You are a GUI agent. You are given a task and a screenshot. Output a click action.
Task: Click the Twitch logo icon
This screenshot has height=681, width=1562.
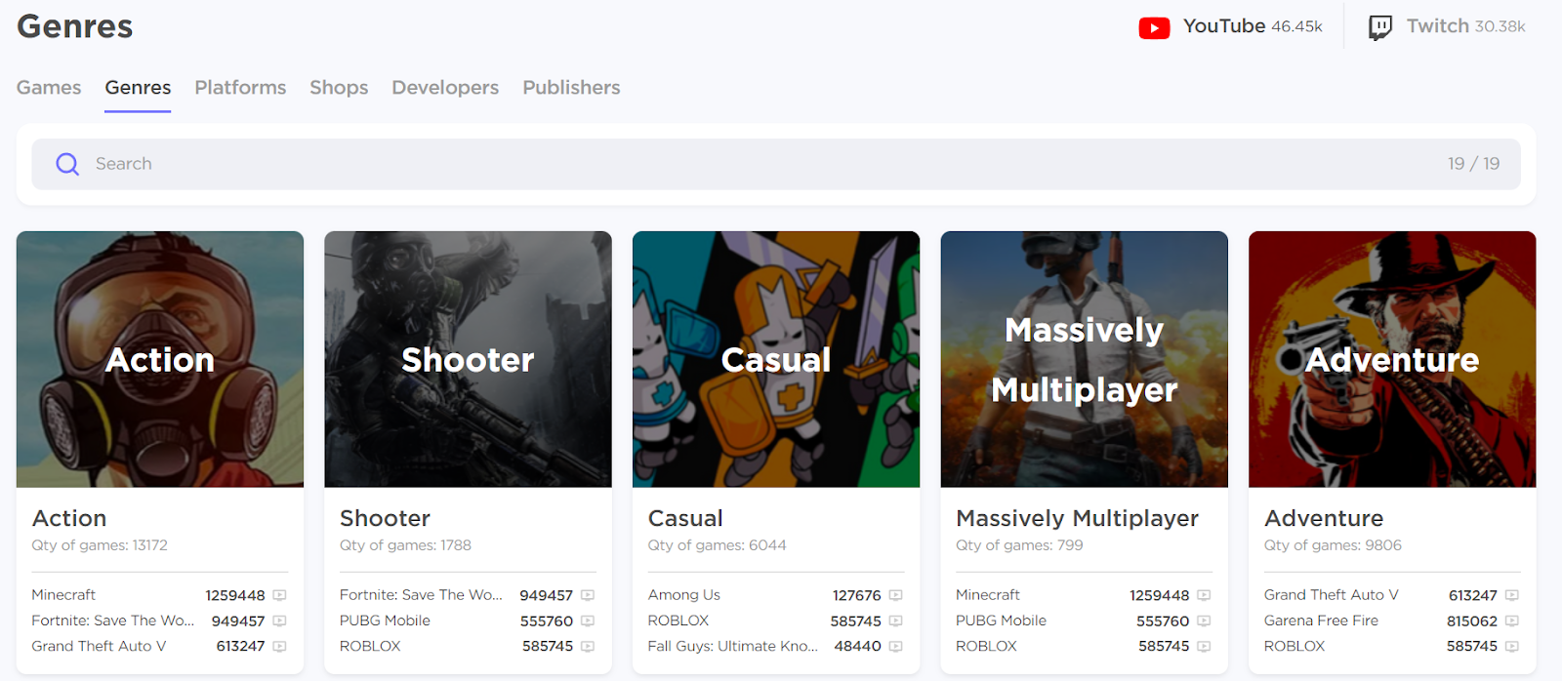pos(1380,27)
